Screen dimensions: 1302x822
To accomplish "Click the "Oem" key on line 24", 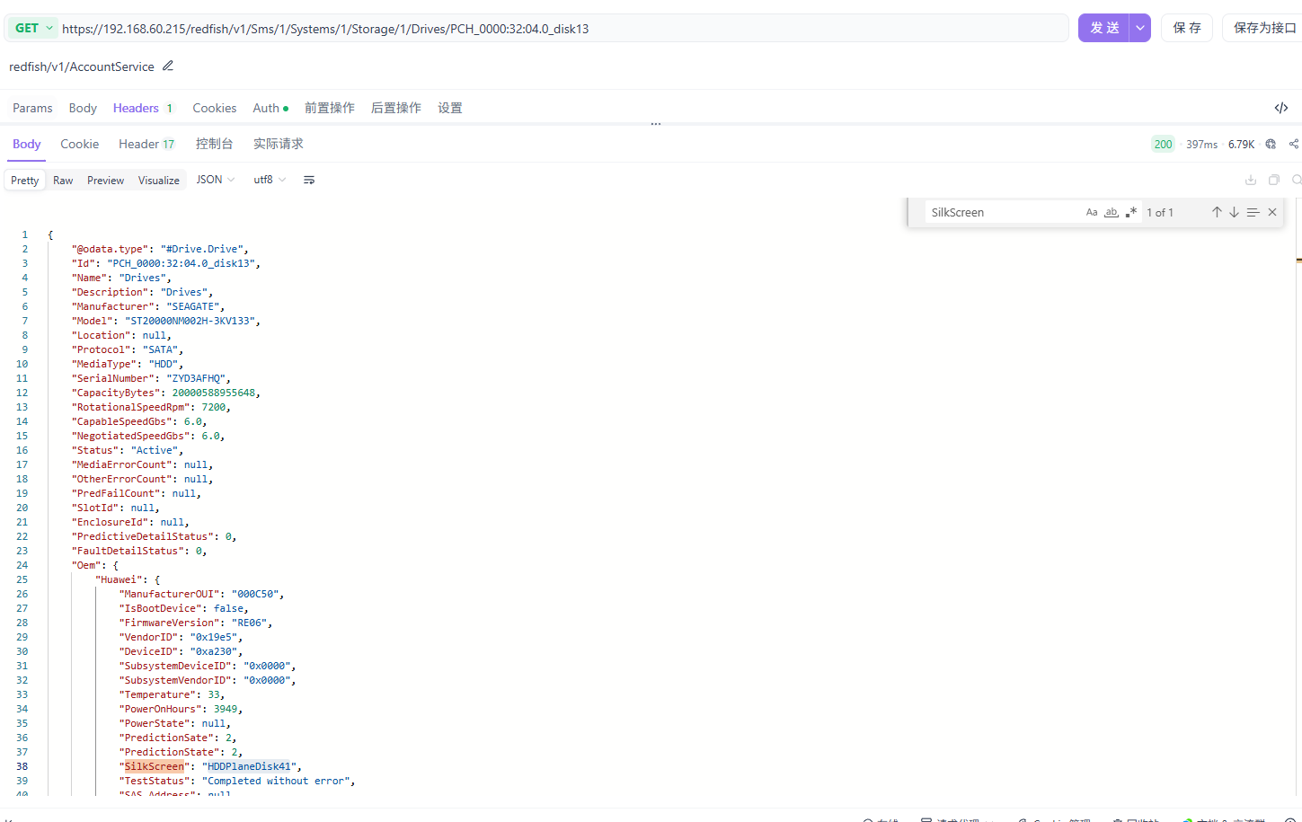I will pos(89,565).
